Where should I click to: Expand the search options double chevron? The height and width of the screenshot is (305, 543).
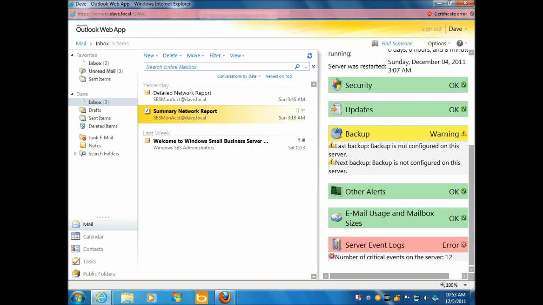[313, 67]
